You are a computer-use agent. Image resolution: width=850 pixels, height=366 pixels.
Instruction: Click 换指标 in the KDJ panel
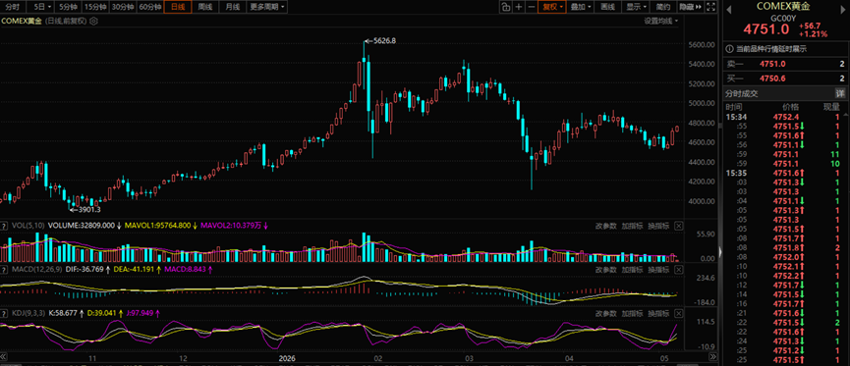coord(658,313)
